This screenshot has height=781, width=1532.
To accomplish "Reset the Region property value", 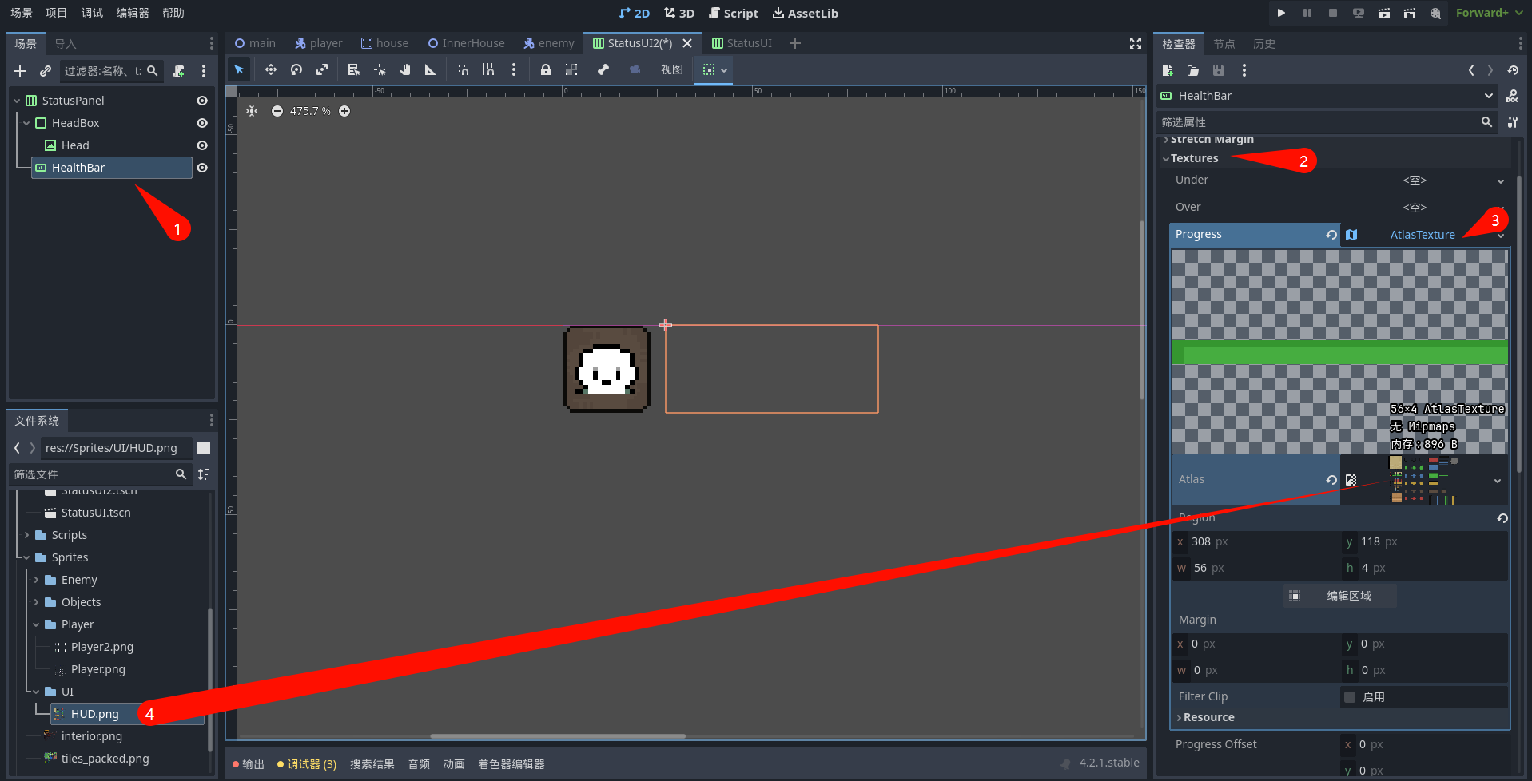I will [1502, 518].
